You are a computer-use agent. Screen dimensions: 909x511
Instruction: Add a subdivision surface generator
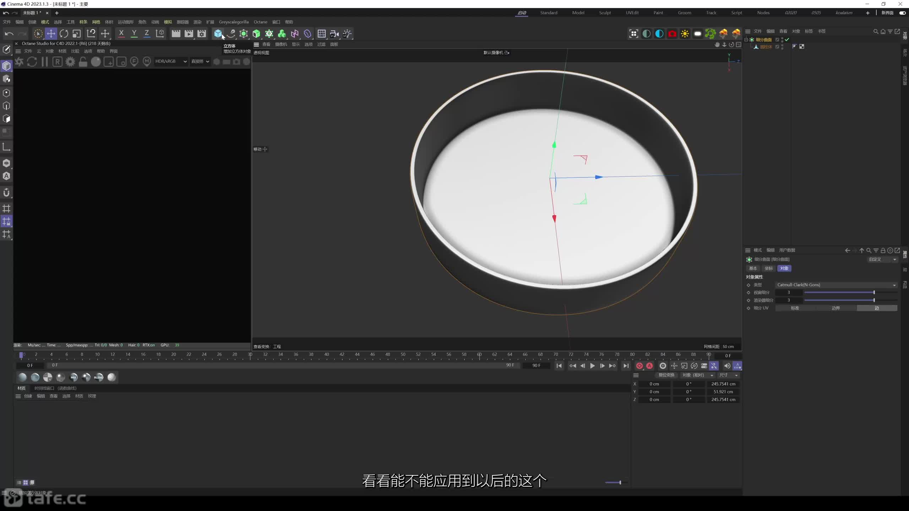coord(244,34)
